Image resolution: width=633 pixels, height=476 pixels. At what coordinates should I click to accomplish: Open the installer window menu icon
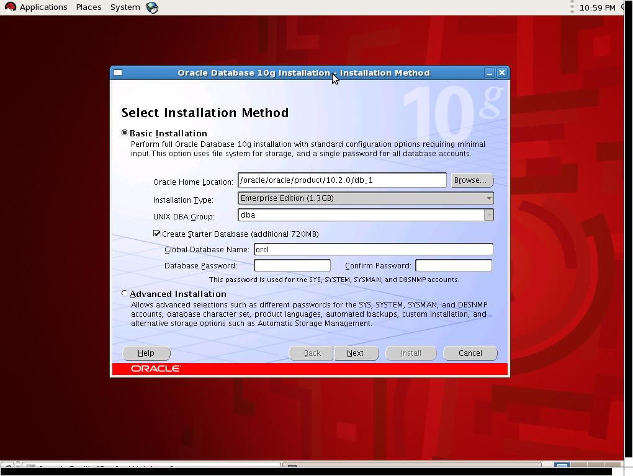pyautogui.click(x=118, y=73)
